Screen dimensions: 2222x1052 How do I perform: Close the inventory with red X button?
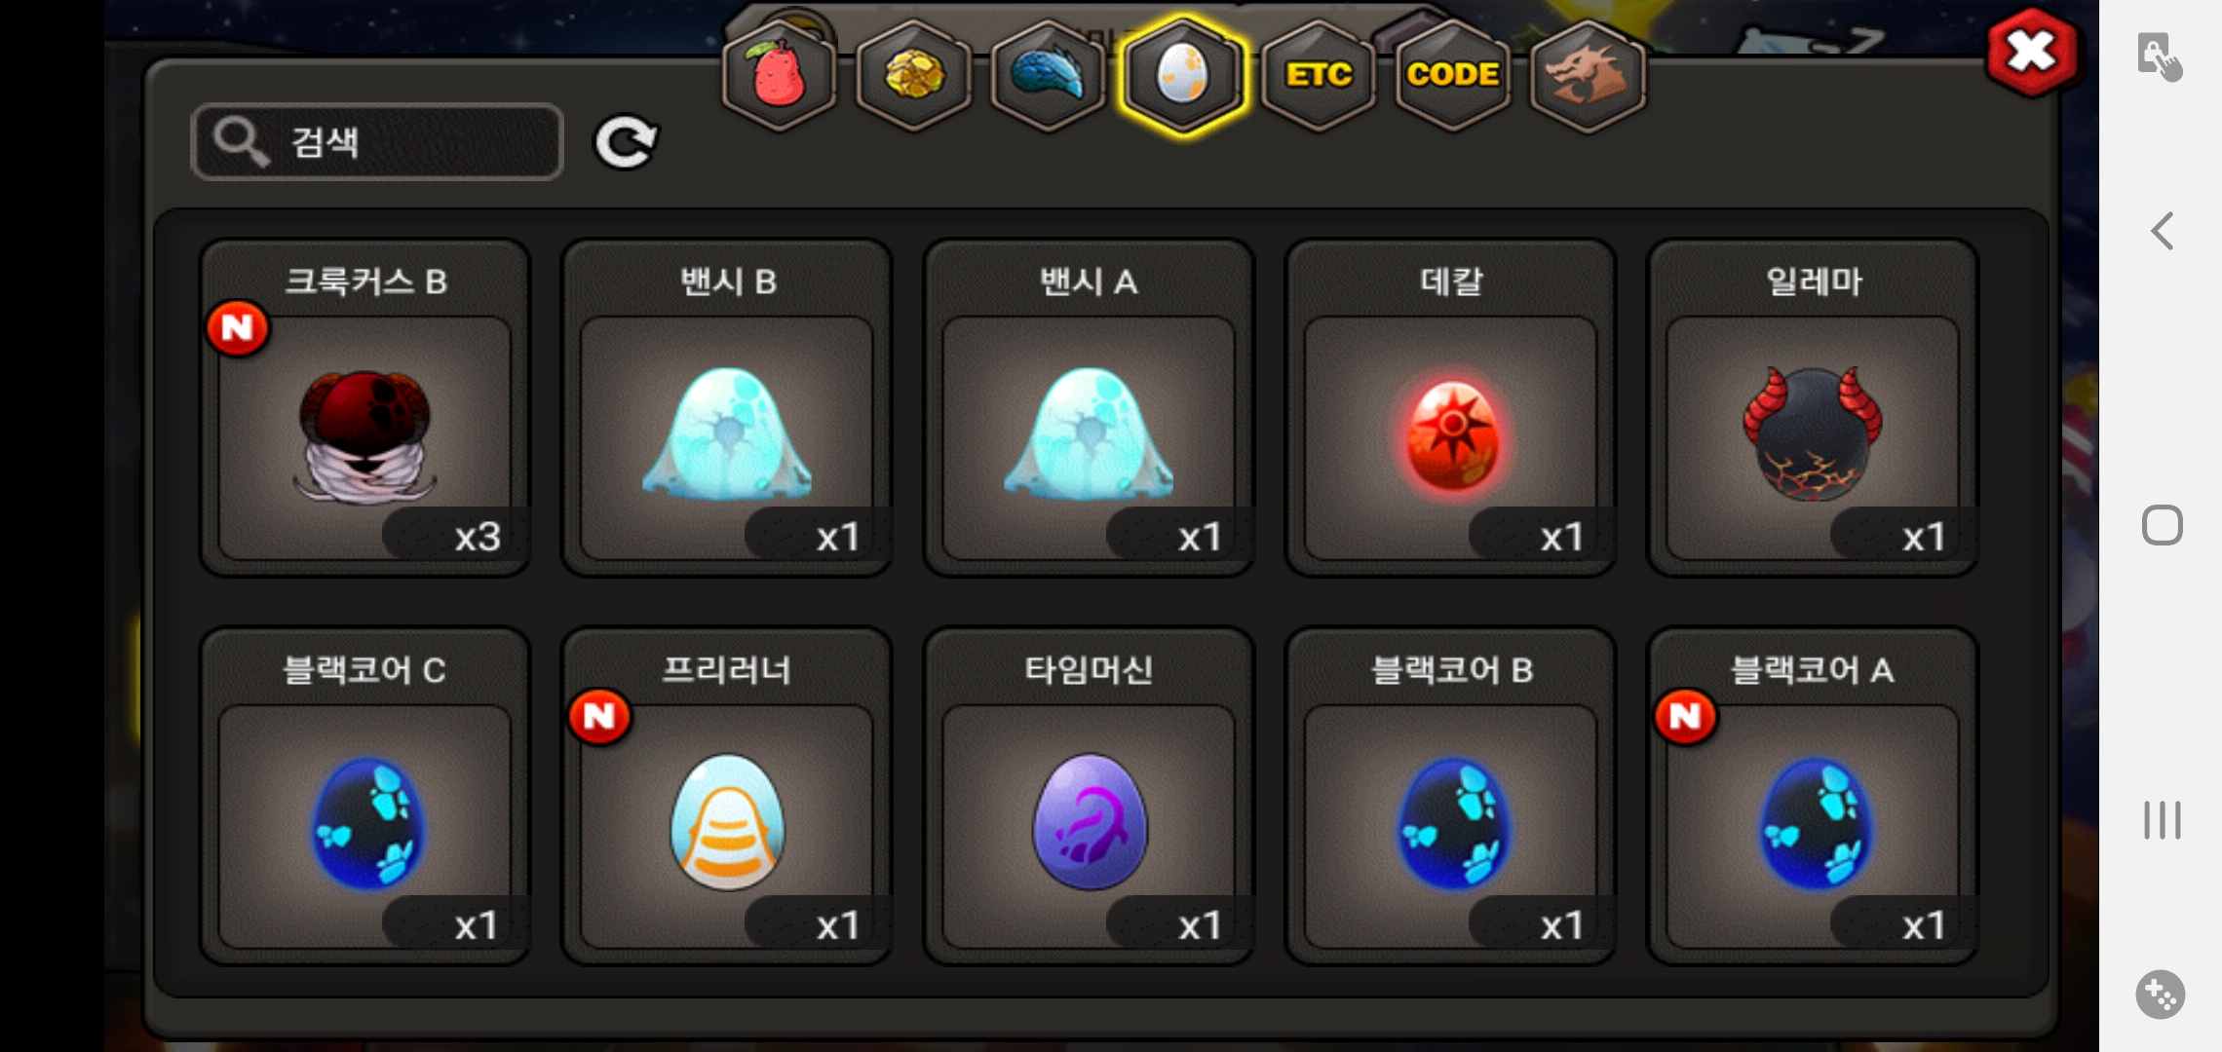[2031, 52]
